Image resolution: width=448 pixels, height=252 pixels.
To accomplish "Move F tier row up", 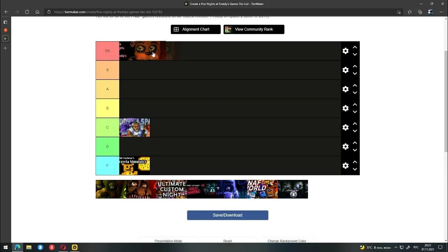I will point(355,162).
